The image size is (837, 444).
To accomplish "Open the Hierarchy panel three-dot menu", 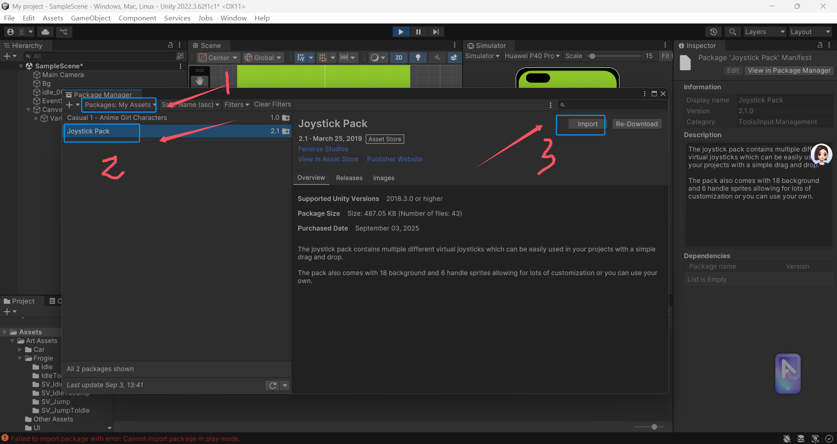I will [x=180, y=45].
